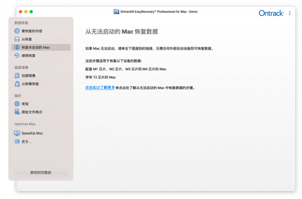Viewport: 302px width, 199px height.
Task: Open the 原始文件格式 preferences item
Action: click(41, 112)
